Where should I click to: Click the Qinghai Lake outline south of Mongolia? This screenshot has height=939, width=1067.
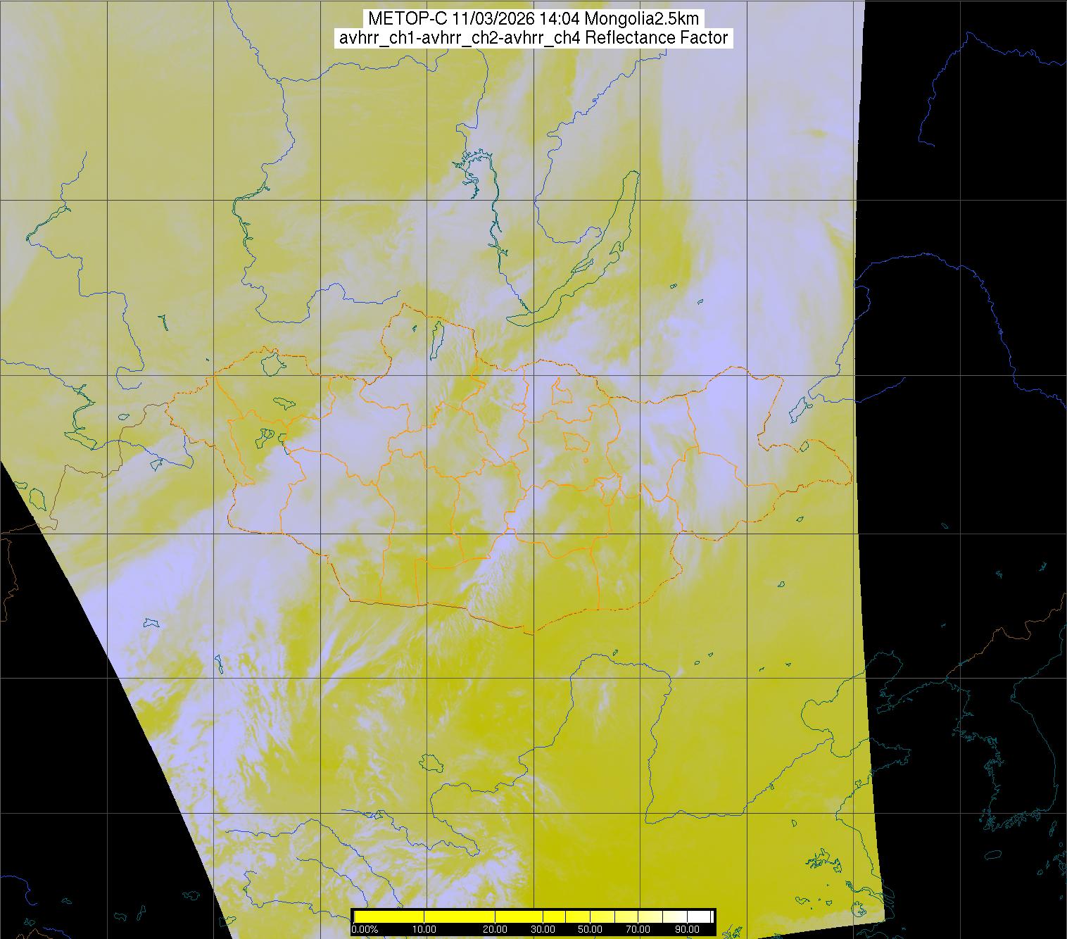pos(429,763)
